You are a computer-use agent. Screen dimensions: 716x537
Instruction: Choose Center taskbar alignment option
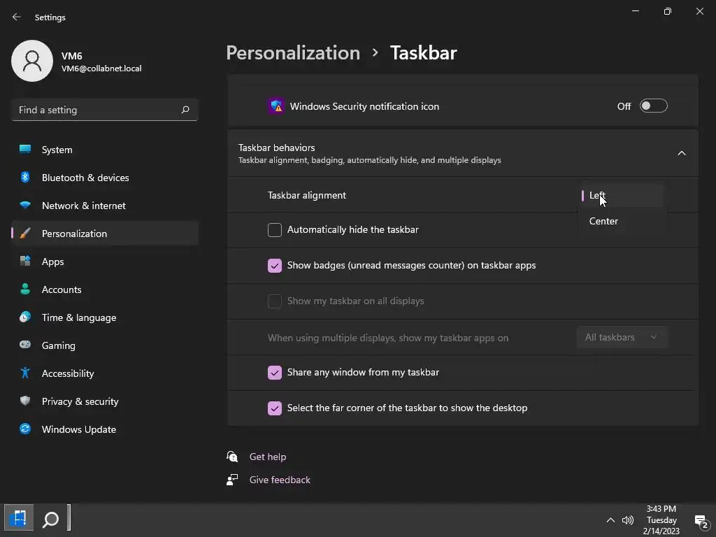point(622,221)
